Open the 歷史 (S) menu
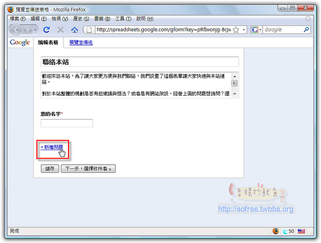This screenshot has width=321, height=243. tap(81, 19)
